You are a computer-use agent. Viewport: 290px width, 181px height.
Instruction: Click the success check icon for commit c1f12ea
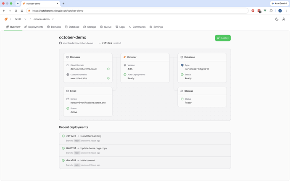pos(63,136)
